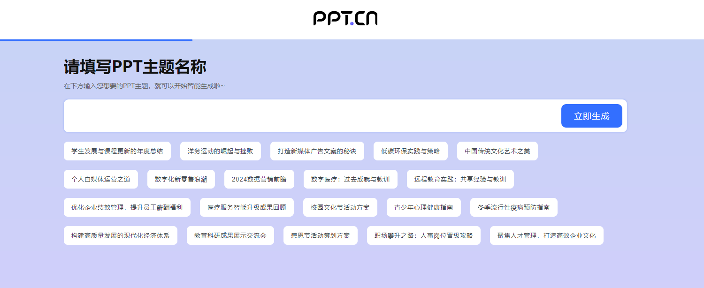Choose the 2024数据营销前瞻 topic
The image size is (704, 288).
pyautogui.click(x=259, y=179)
